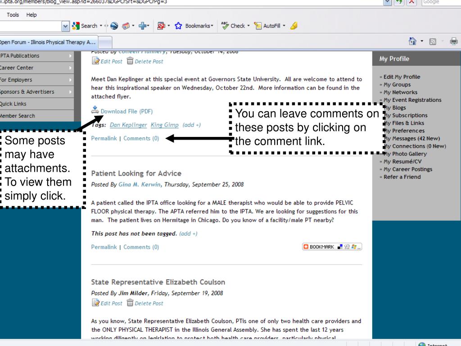Click the browser Home icon
Viewport: 461px width, 346px height.
coord(412,41)
